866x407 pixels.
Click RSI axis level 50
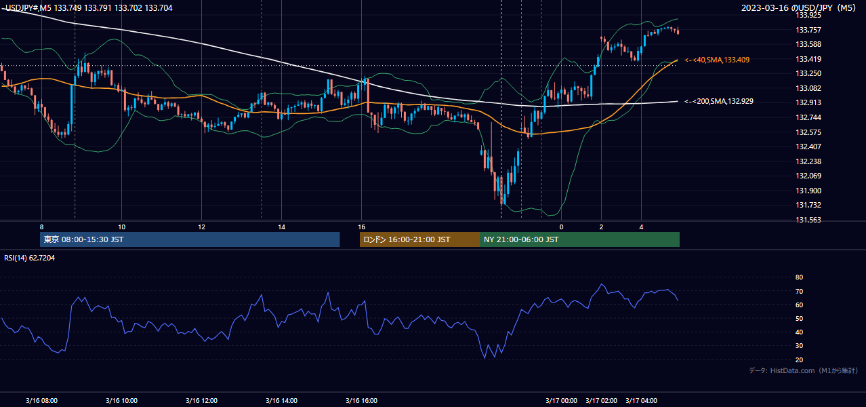pos(799,318)
